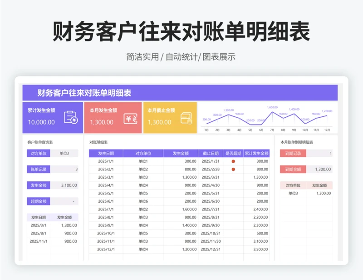Select the 500.00 cumulative amount cell
This screenshot has width=363, height=280.
256,233
